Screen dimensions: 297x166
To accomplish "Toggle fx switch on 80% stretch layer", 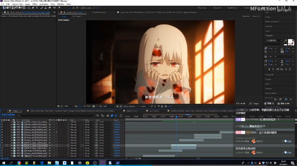I will [56, 132].
